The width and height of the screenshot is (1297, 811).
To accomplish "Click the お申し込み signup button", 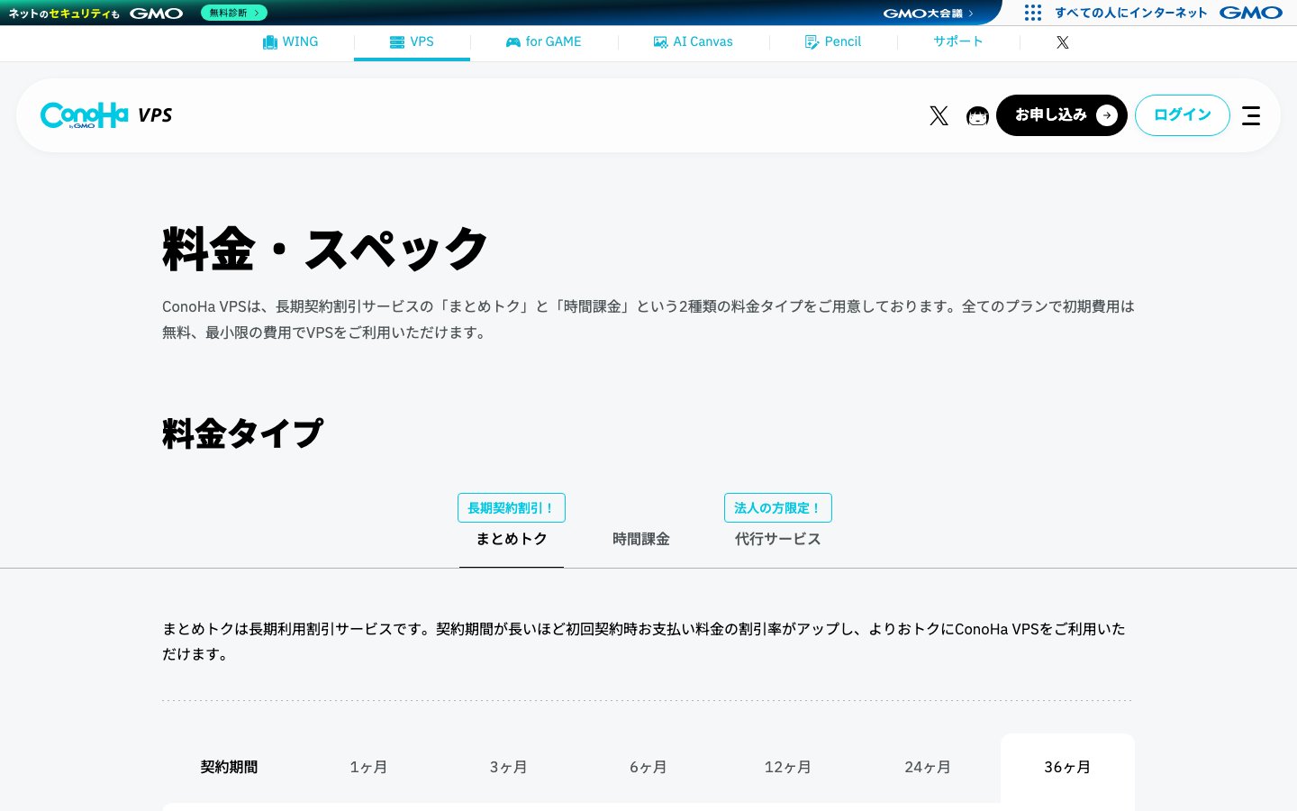I will click(x=1062, y=115).
